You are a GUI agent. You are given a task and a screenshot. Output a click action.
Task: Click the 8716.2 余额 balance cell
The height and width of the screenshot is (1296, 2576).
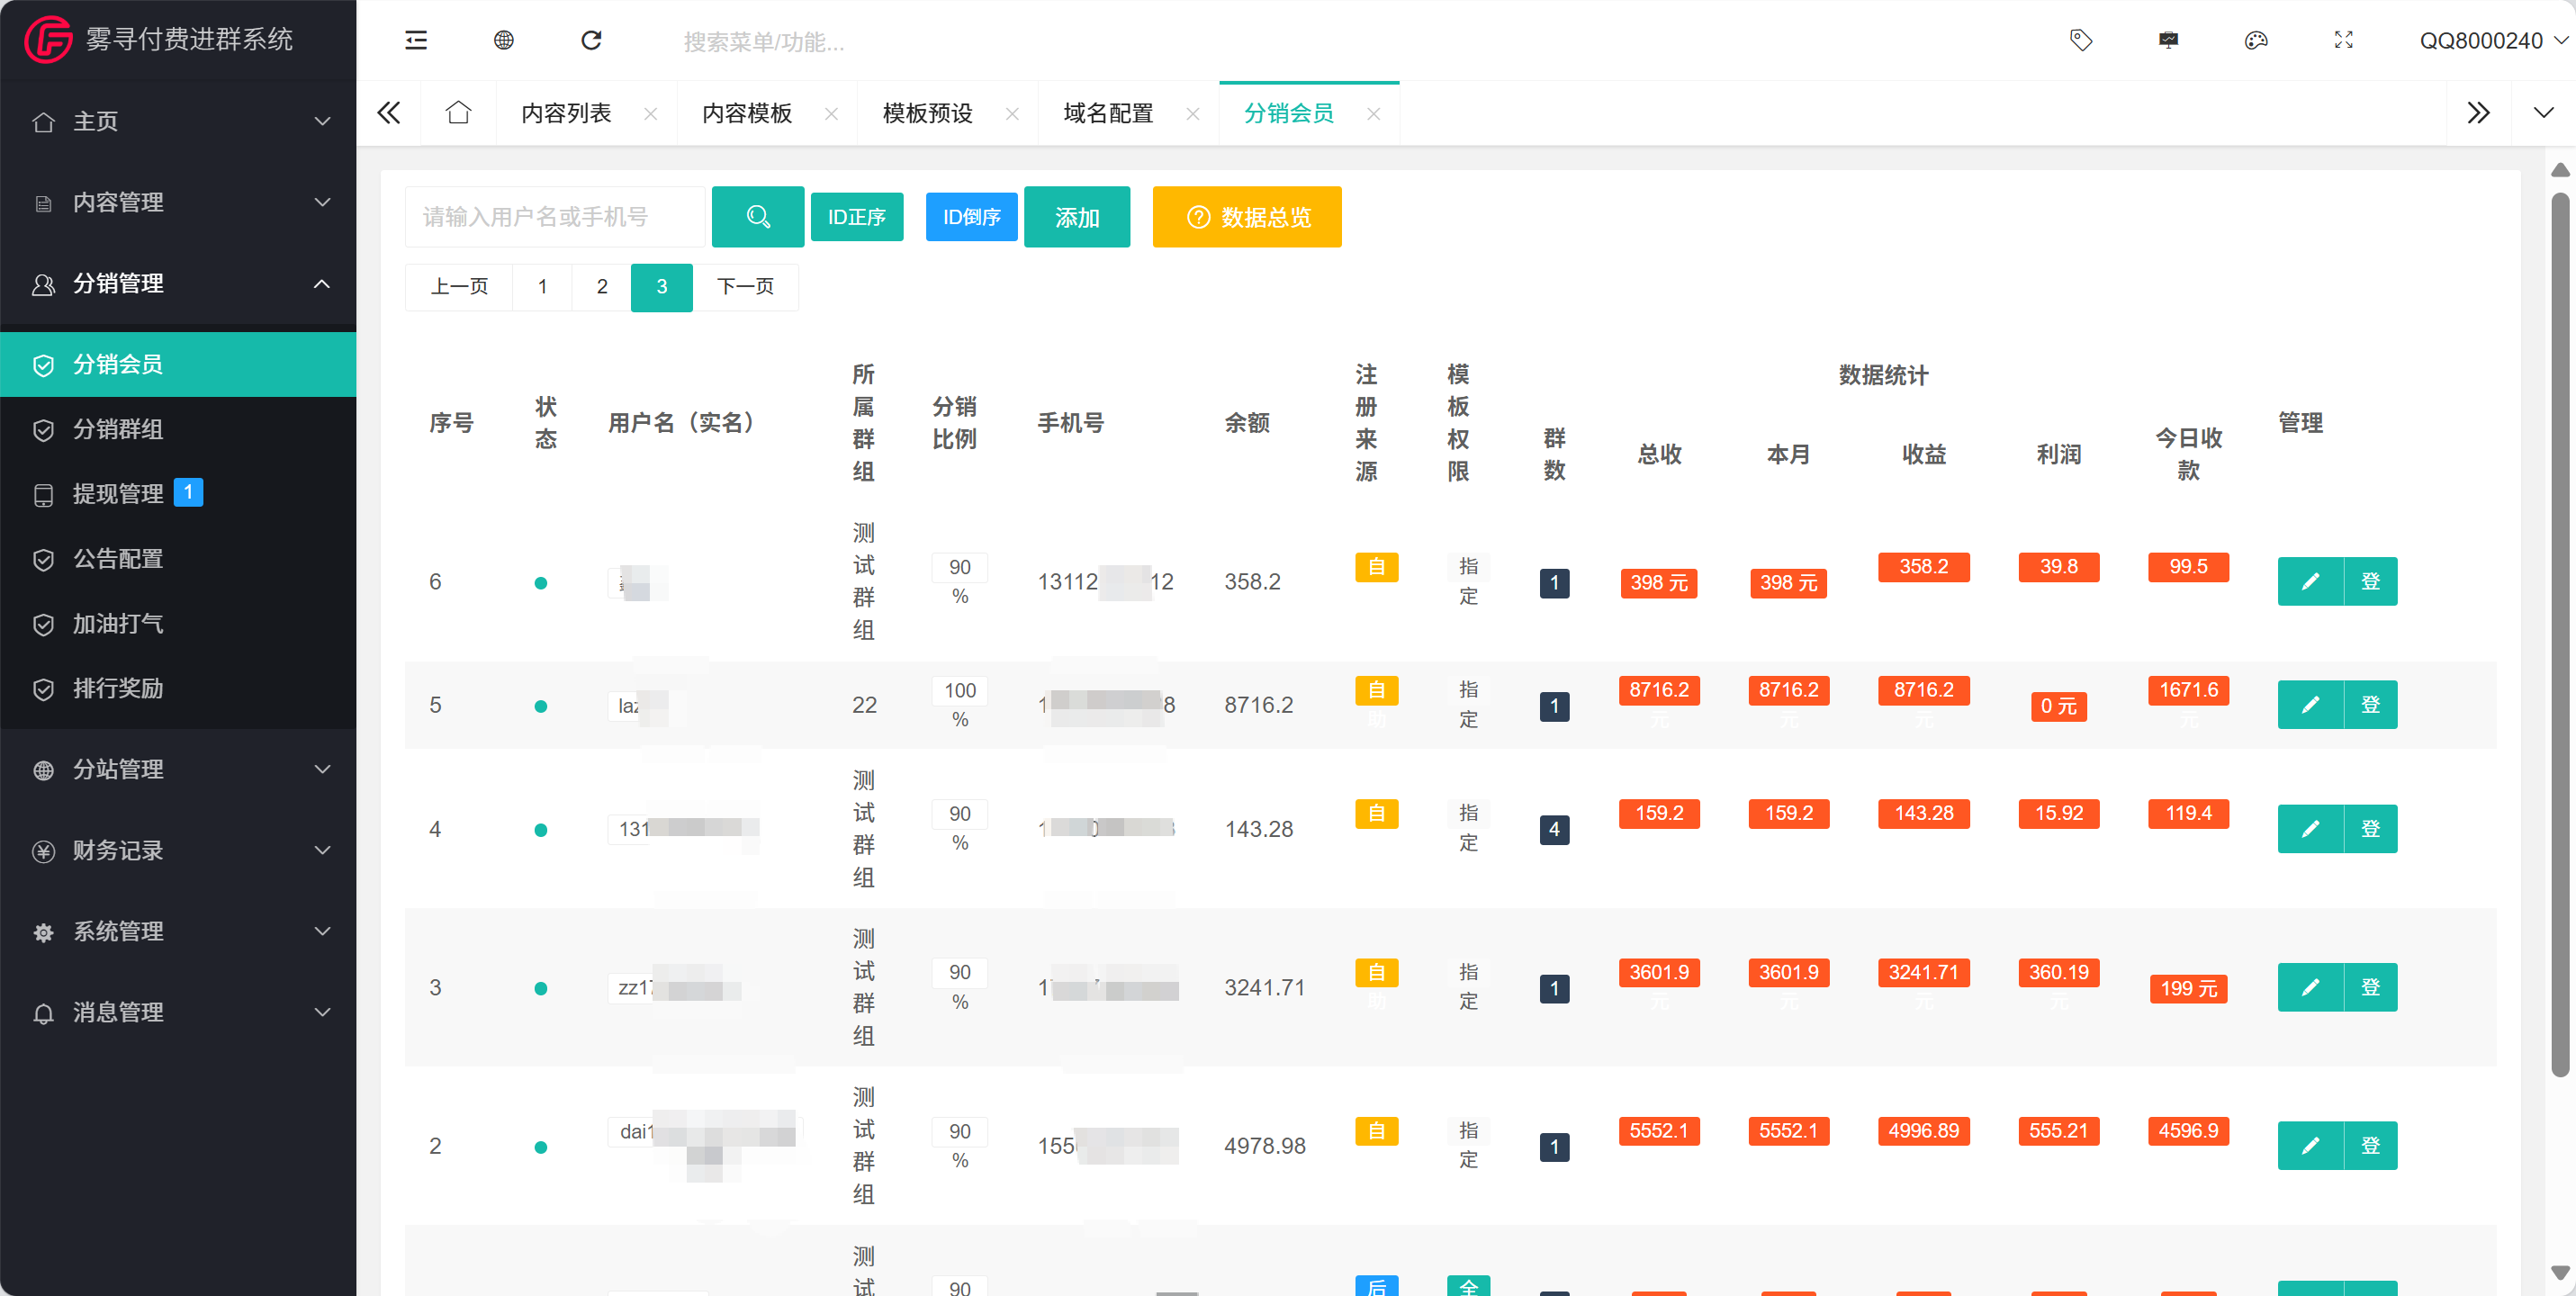(x=1258, y=705)
